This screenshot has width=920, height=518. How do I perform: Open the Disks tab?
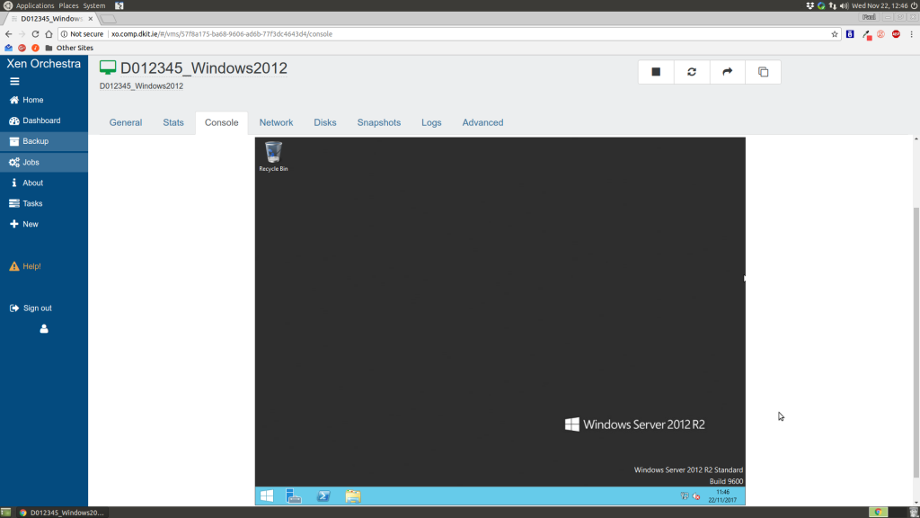point(325,122)
